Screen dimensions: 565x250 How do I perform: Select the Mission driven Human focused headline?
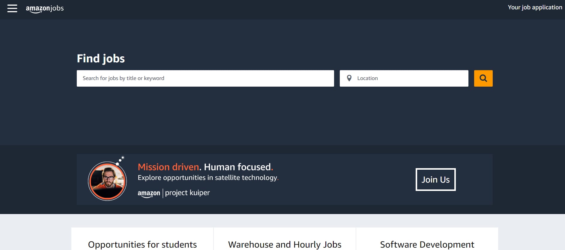click(x=205, y=167)
